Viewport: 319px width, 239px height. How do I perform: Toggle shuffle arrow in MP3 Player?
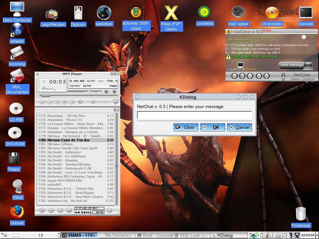pyautogui.click(x=104, y=102)
